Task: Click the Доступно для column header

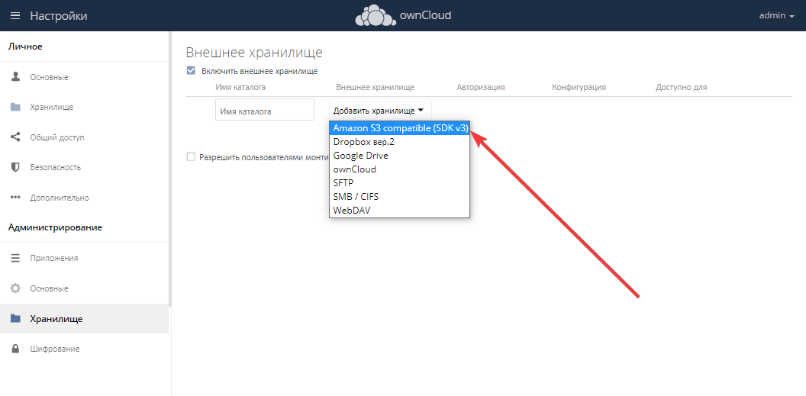Action: 681,87
